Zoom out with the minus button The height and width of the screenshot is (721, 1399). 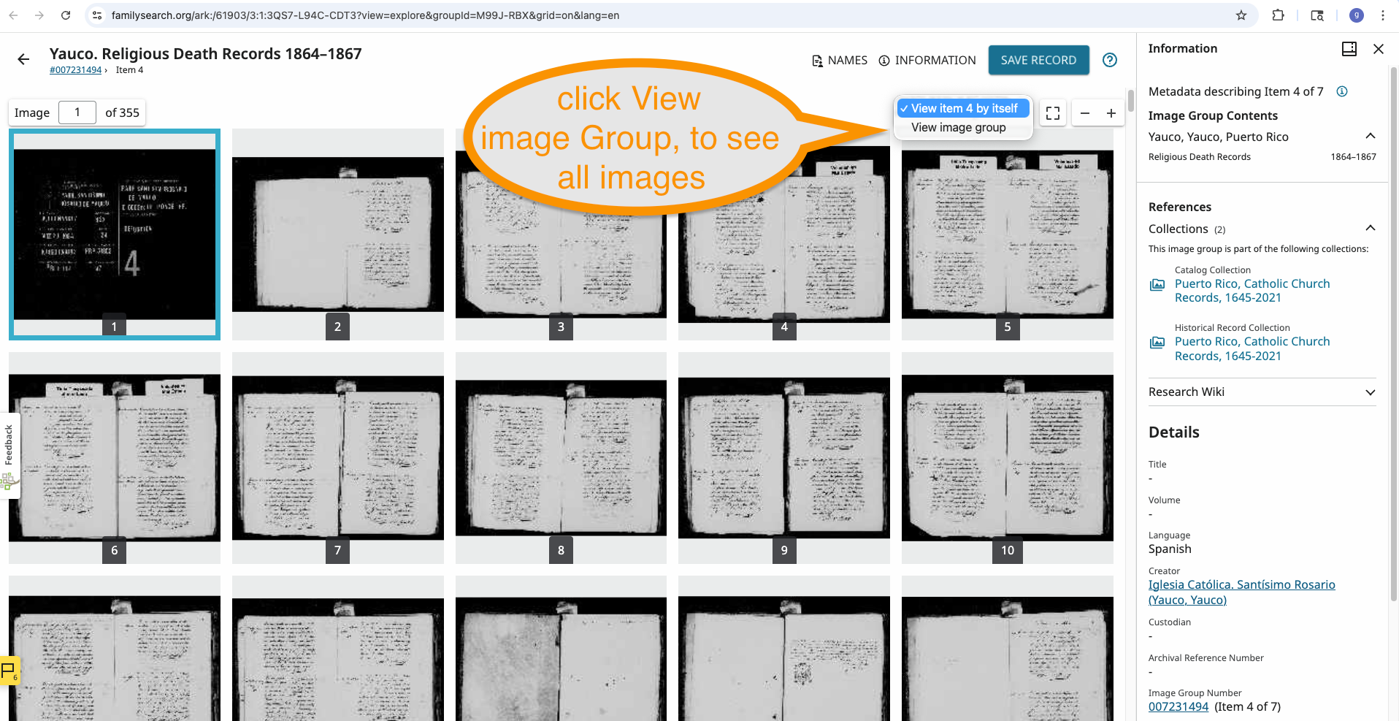tap(1085, 113)
